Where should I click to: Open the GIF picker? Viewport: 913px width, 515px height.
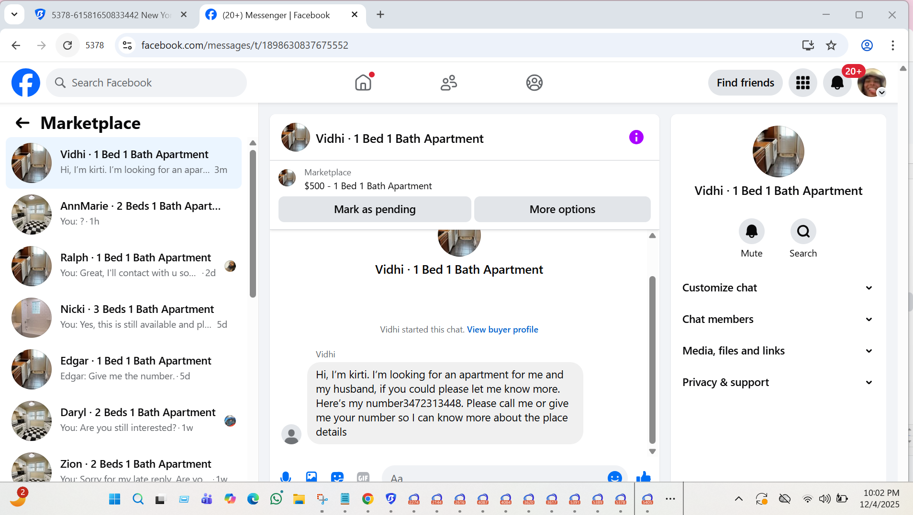click(x=363, y=476)
